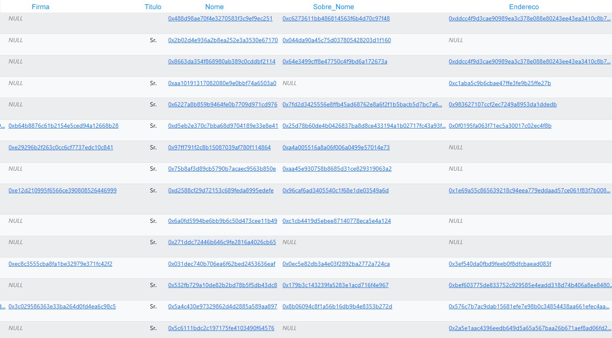This screenshot has height=338, width=612.
Task: Follow Sobre_Nome link beginning 0x044da90a
Action: point(337,40)
